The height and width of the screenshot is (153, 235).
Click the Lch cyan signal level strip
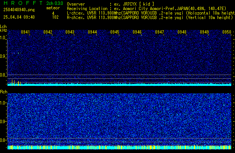coord(119,84)
